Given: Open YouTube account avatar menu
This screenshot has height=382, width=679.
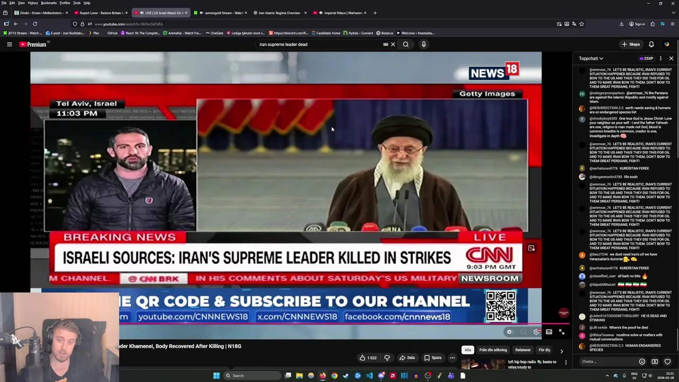Looking at the screenshot, I should click(667, 45).
